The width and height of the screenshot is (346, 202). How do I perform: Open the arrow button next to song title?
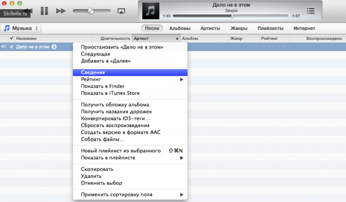(x=54, y=47)
